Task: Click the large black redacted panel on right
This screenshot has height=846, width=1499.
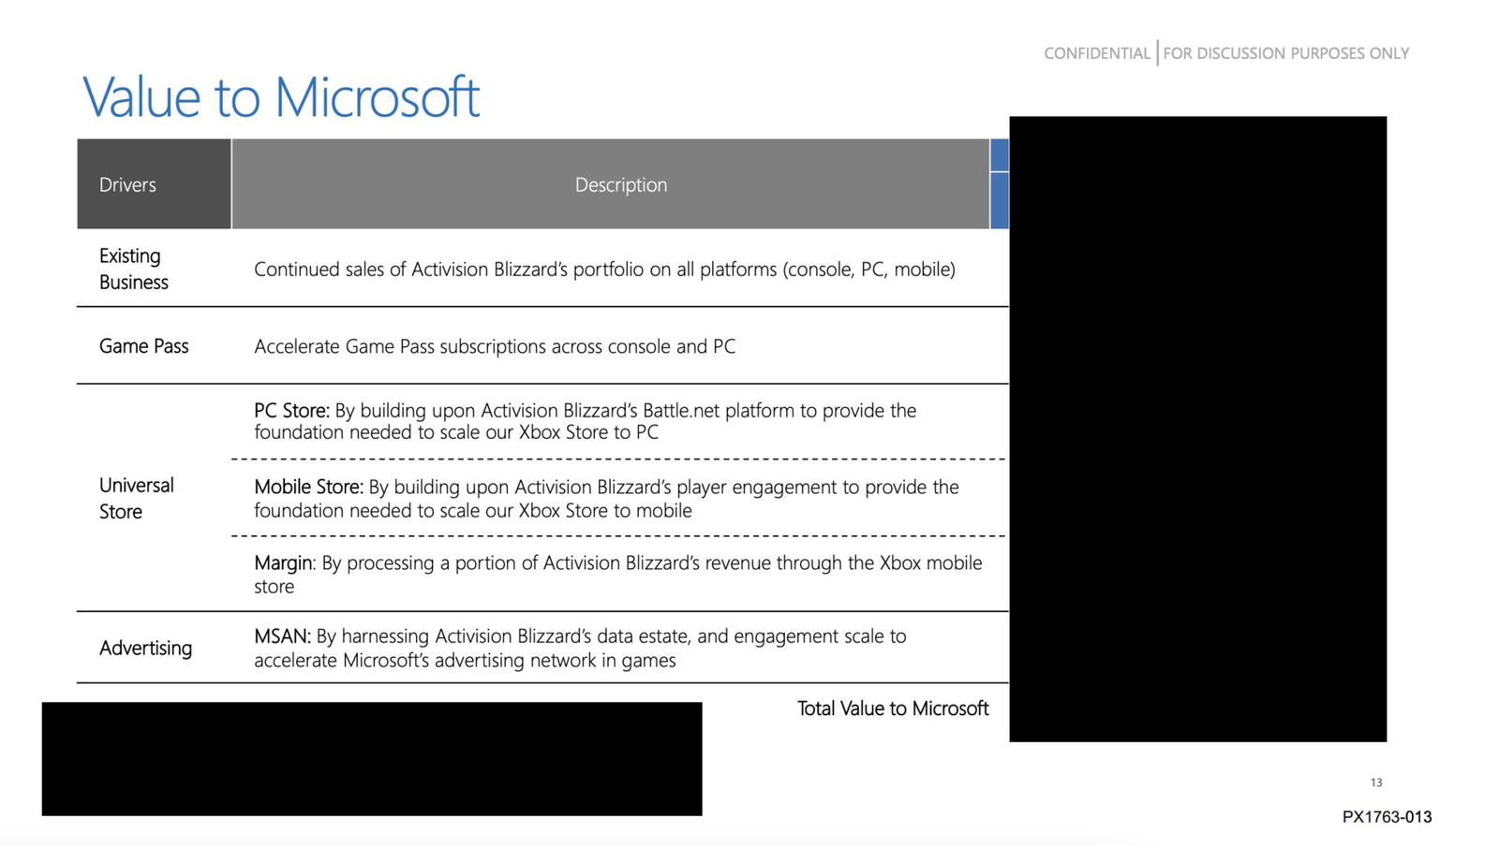Action: [x=1196, y=429]
